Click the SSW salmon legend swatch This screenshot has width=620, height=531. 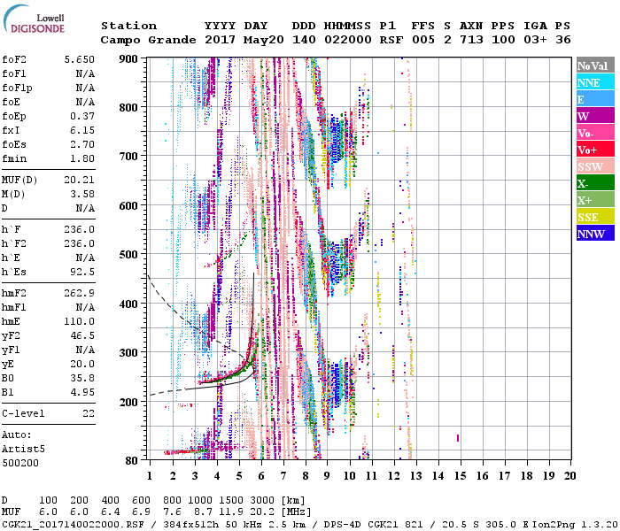(595, 166)
